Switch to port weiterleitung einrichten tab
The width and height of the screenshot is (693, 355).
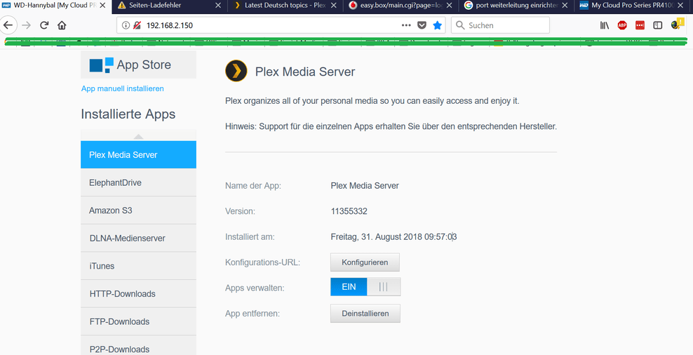click(516, 6)
